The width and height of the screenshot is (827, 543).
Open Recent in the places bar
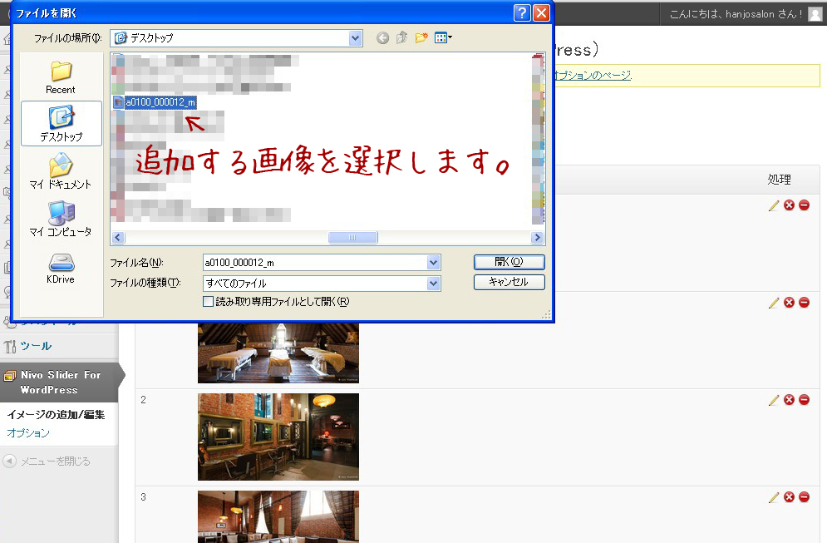(x=61, y=77)
